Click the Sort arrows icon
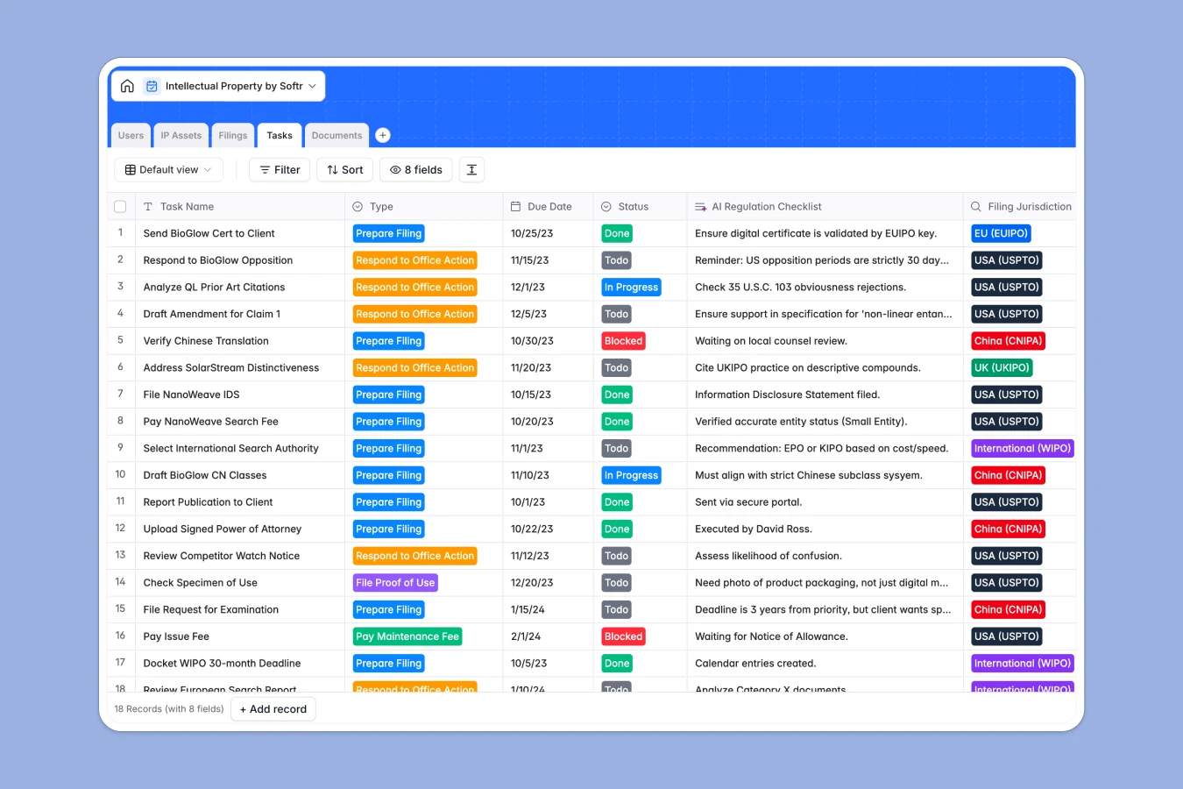This screenshot has width=1183, height=789. coord(330,169)
